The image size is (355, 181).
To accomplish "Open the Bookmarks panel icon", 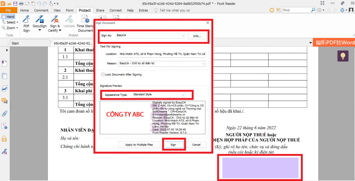I will point(4,64).
